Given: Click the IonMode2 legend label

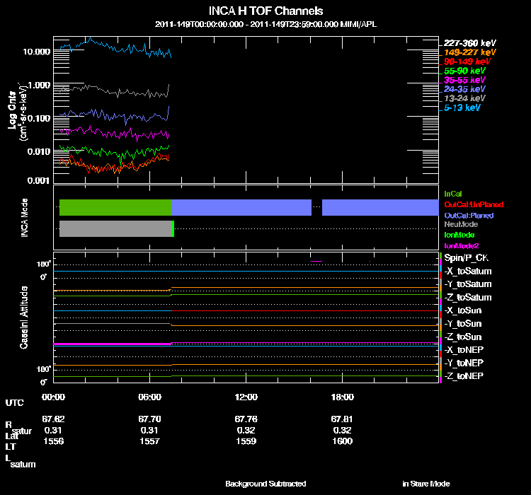Looking at the screenshot, I should 461,245.
